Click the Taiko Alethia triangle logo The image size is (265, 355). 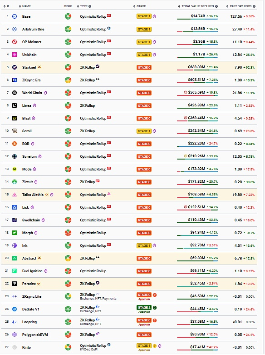[15, 195]
